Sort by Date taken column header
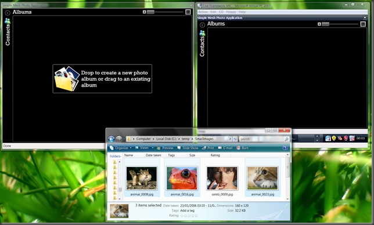 point(155,155)
